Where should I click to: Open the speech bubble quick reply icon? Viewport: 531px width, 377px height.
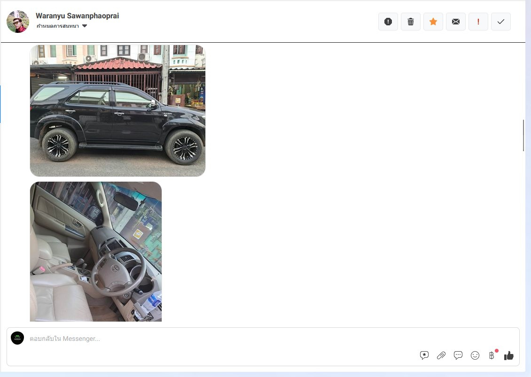458,355
